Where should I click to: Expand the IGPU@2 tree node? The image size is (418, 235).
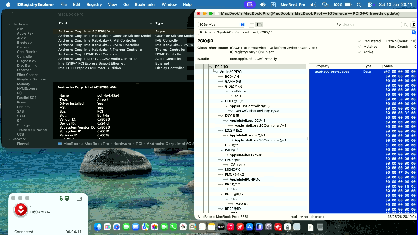point(222,145)
